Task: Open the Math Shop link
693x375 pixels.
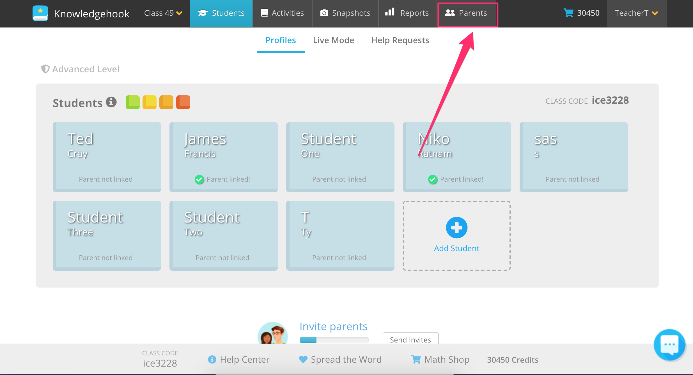Action: coord(447,360)
